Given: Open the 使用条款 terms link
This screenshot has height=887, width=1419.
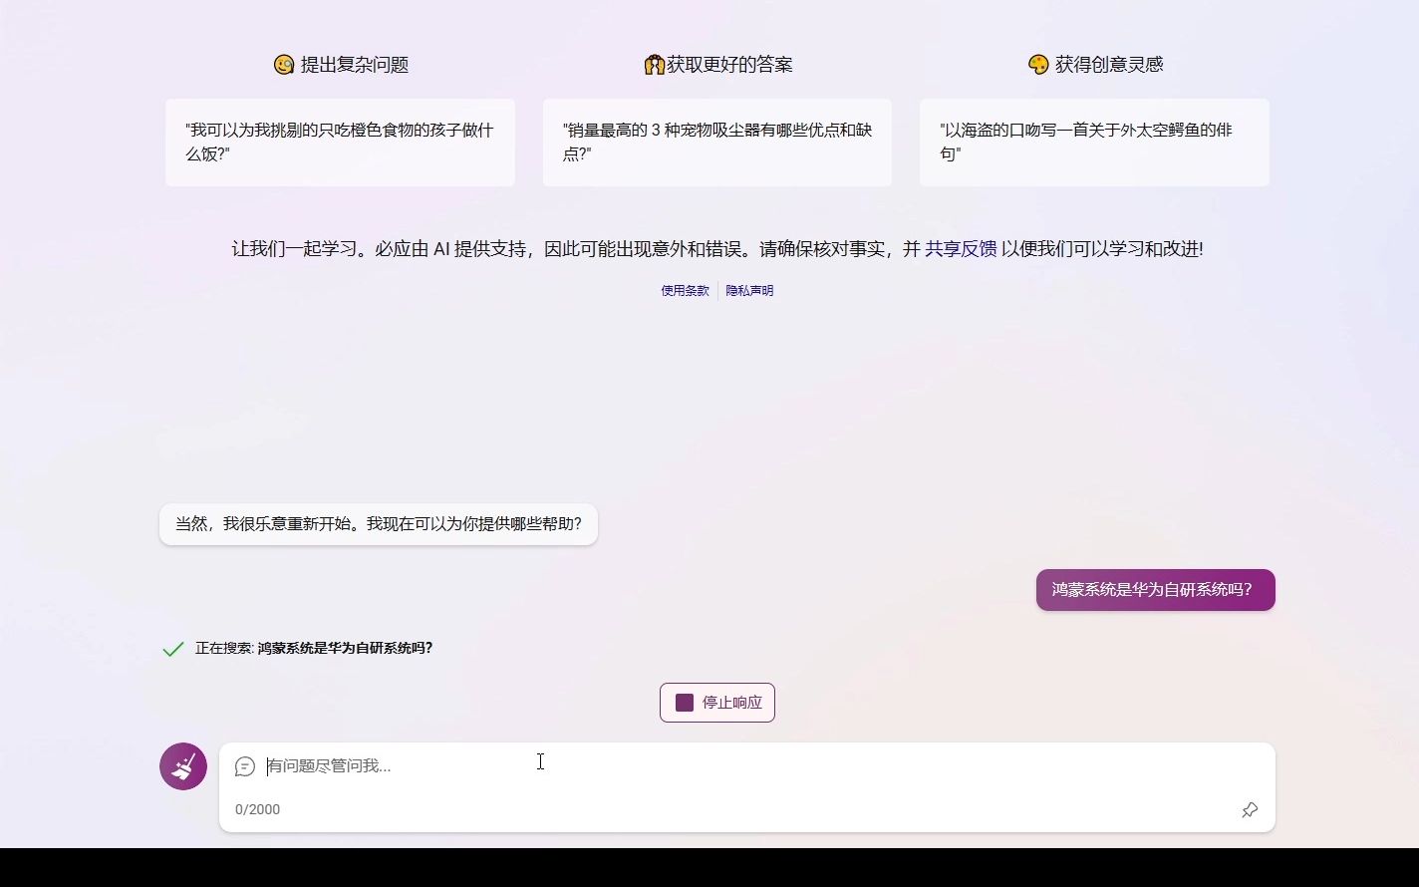Looking at the screenshot, I should [x=684, y=290].
